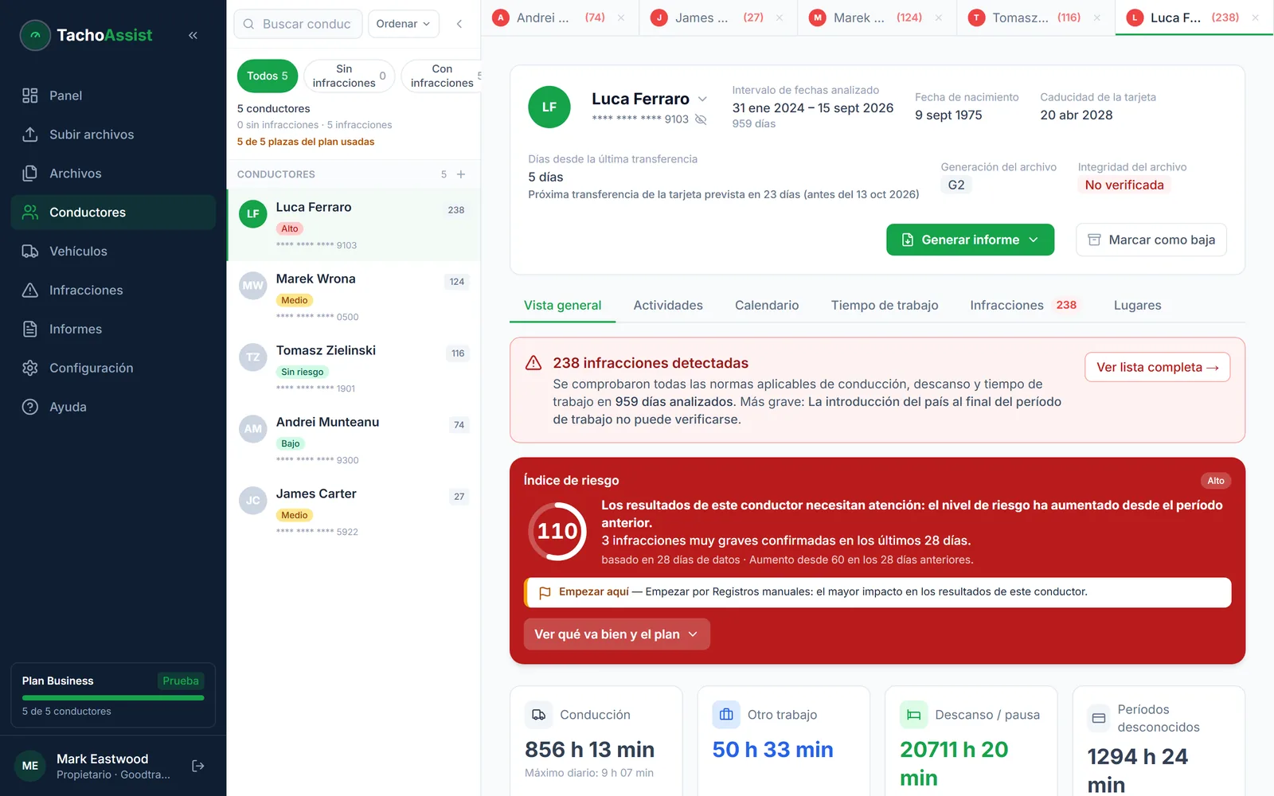This screenshot has height=796, width=1274.
Task: Open Ayuda help page
Action: point(113,408)
